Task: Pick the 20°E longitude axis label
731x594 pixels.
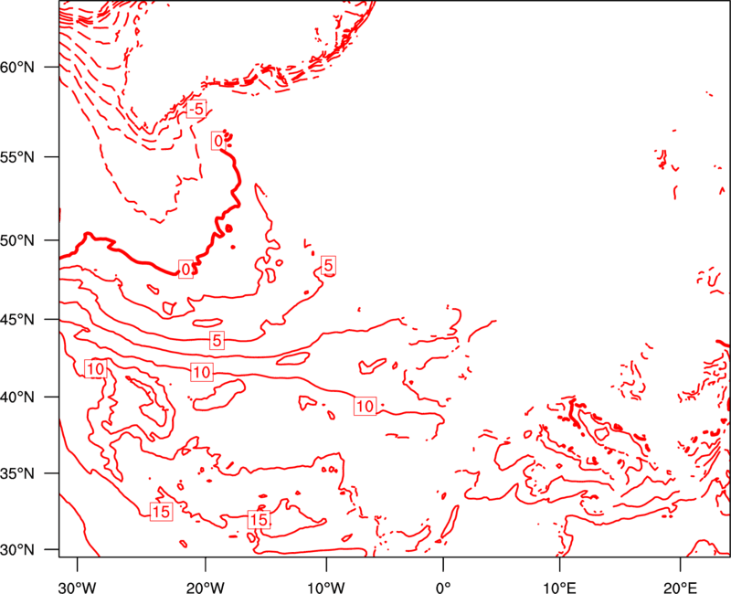Action: coord(680,587)
